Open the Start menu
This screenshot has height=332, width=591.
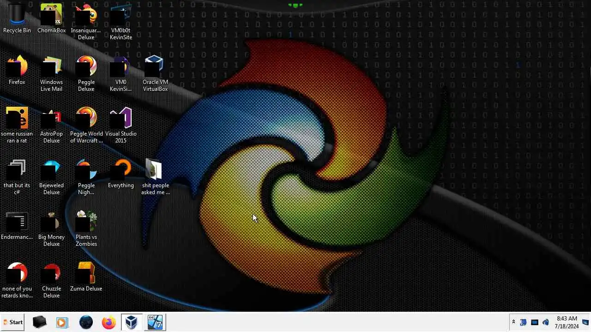click(x=13, y=322)
